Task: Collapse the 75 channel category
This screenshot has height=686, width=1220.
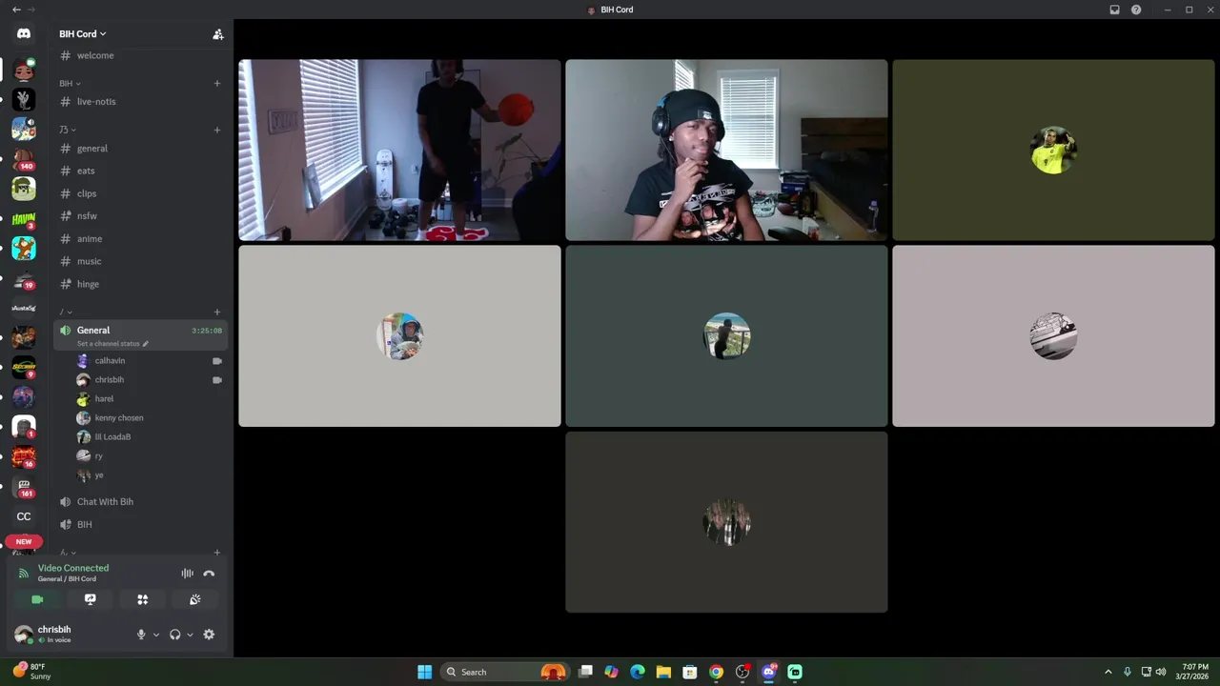Action: [x=68, y=130]
